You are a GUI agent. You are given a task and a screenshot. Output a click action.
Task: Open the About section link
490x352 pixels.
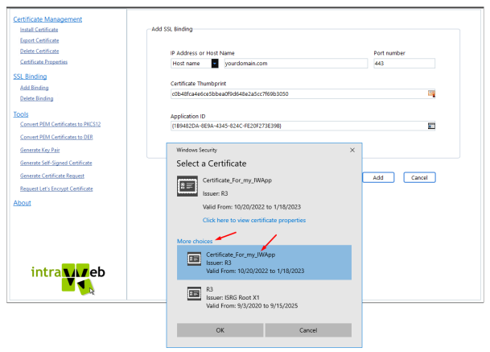(x=23, y=203)
